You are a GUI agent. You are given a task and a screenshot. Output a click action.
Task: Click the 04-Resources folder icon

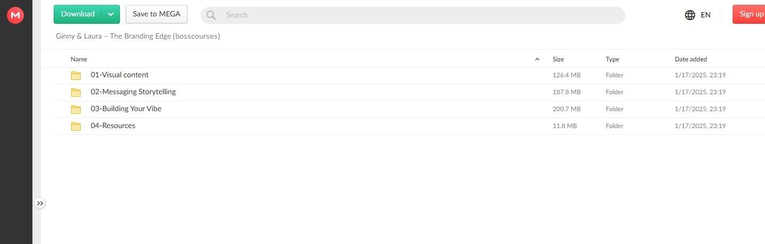click(x=76, y=126)
